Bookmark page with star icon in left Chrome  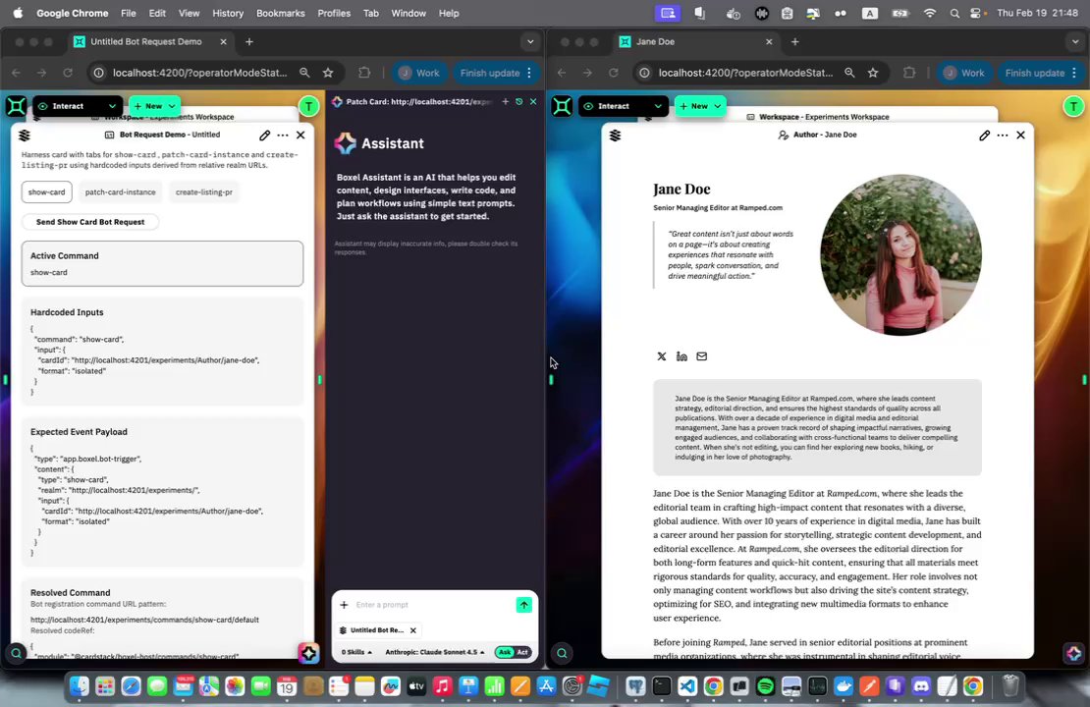[328, 73]
